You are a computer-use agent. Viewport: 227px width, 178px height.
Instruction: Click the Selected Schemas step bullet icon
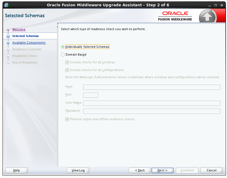(8, 36)
